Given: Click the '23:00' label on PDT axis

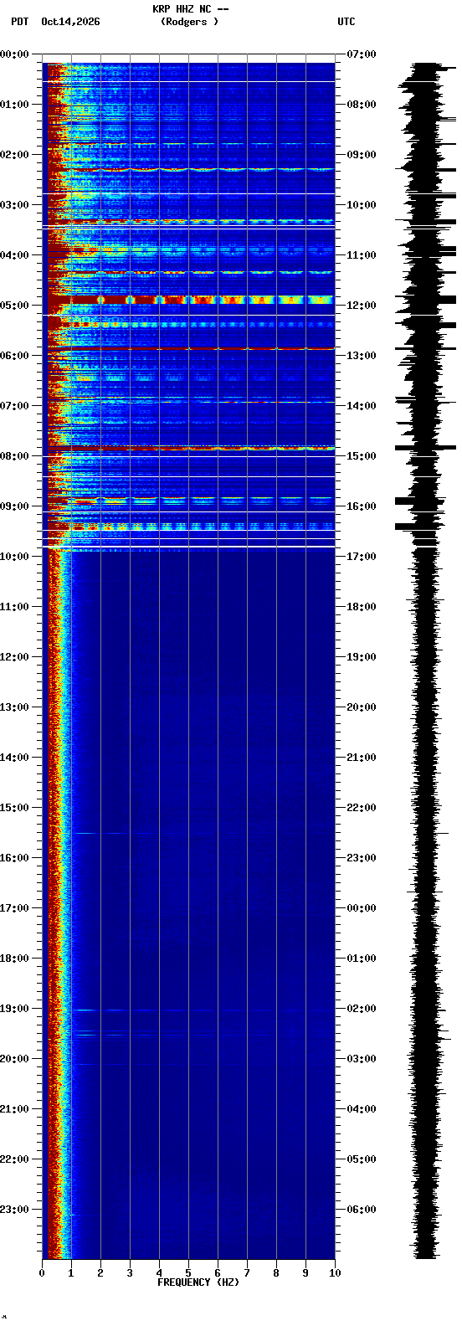Looking at the screenshot, I should pyautogui.click(x=14, y=1209).
